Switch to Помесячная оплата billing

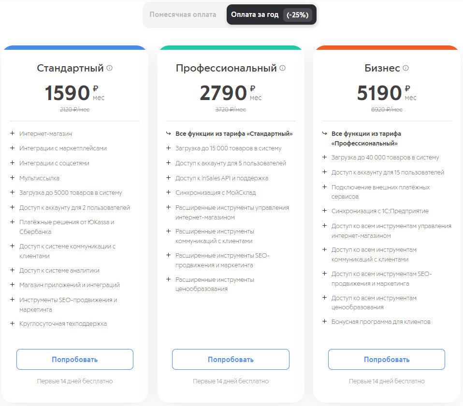183,14
